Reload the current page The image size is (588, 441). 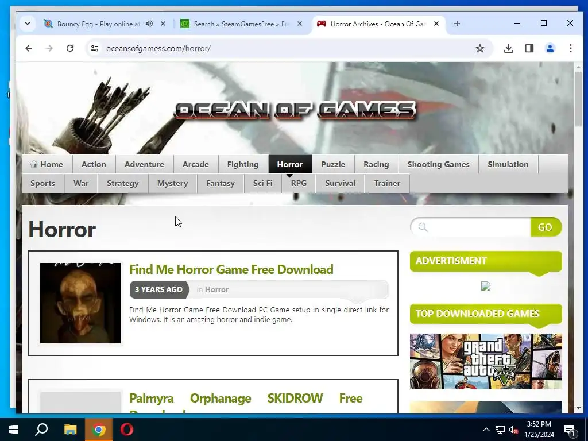coord(69,48)
